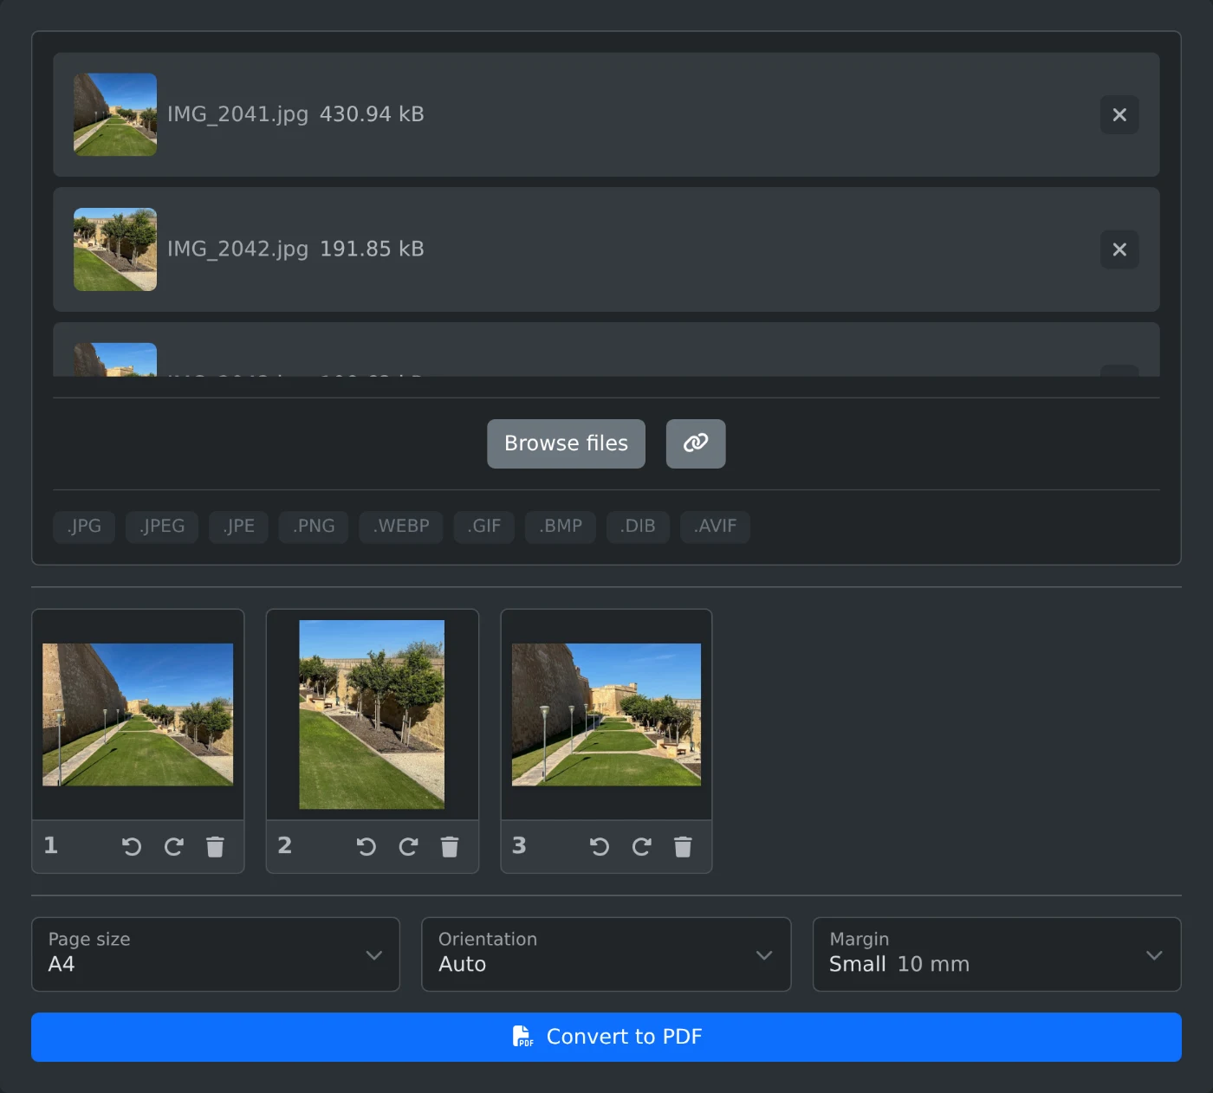Rotate page 3 clockwise
1213x1093 pixels.
pyautogui.click(x=641, y=846)
